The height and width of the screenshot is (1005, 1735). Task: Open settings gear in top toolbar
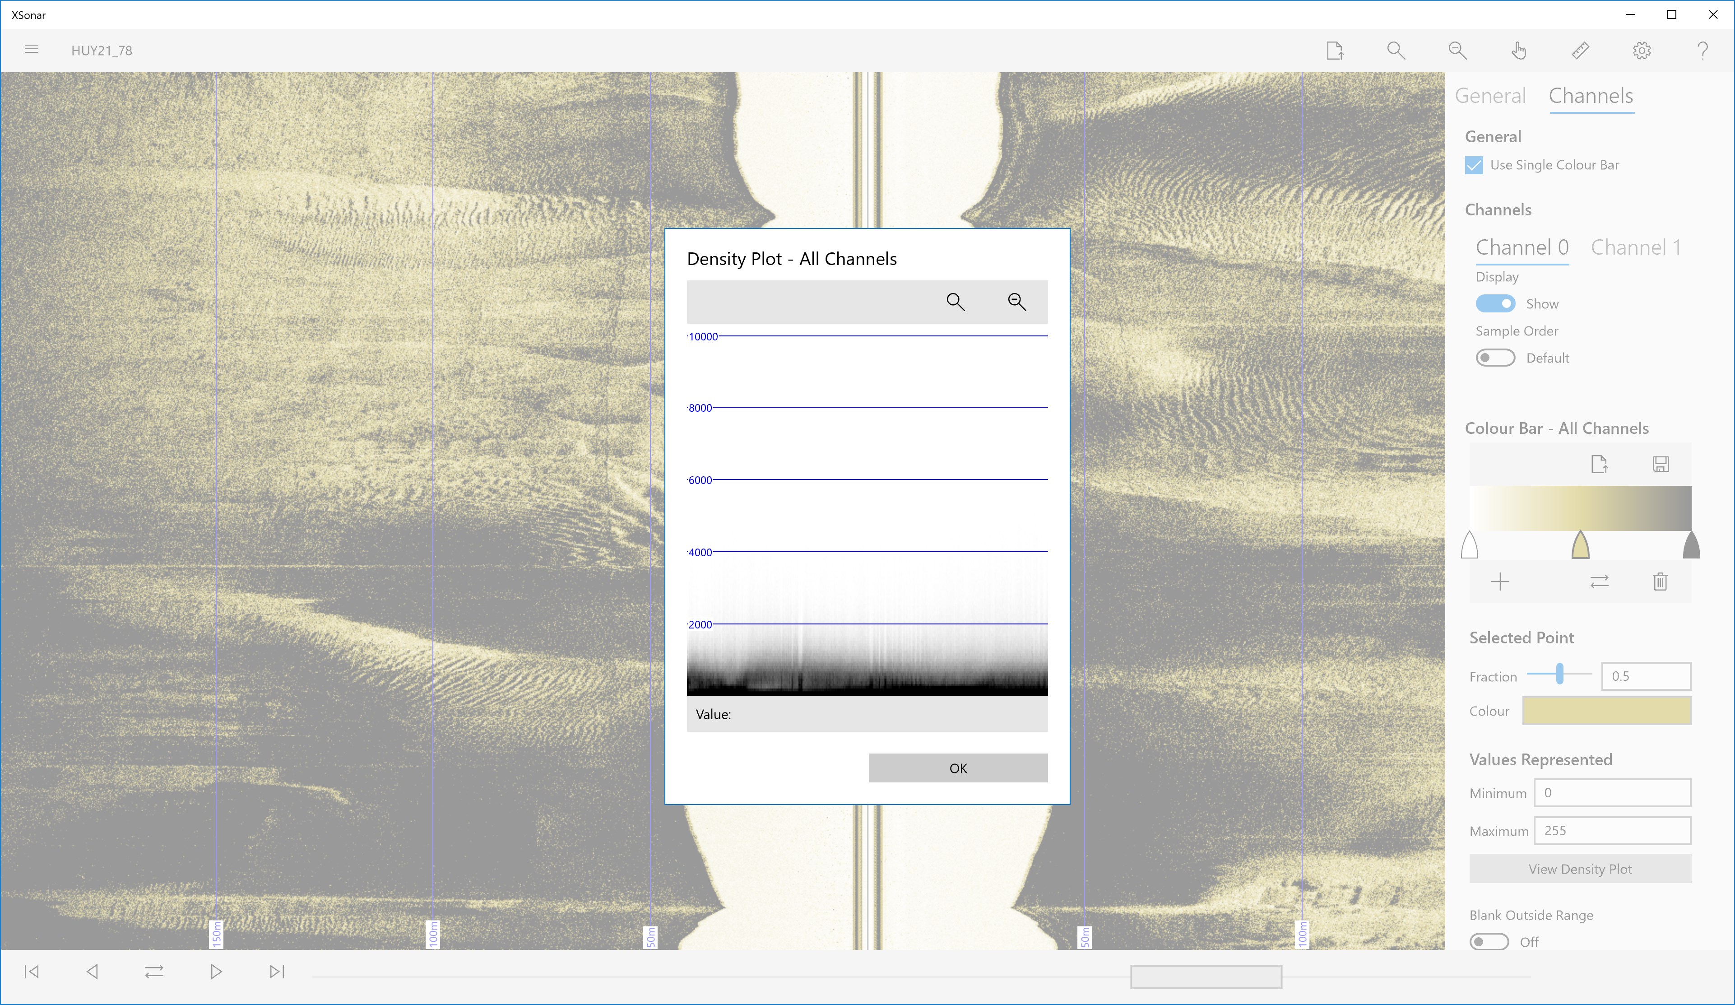1642,50
